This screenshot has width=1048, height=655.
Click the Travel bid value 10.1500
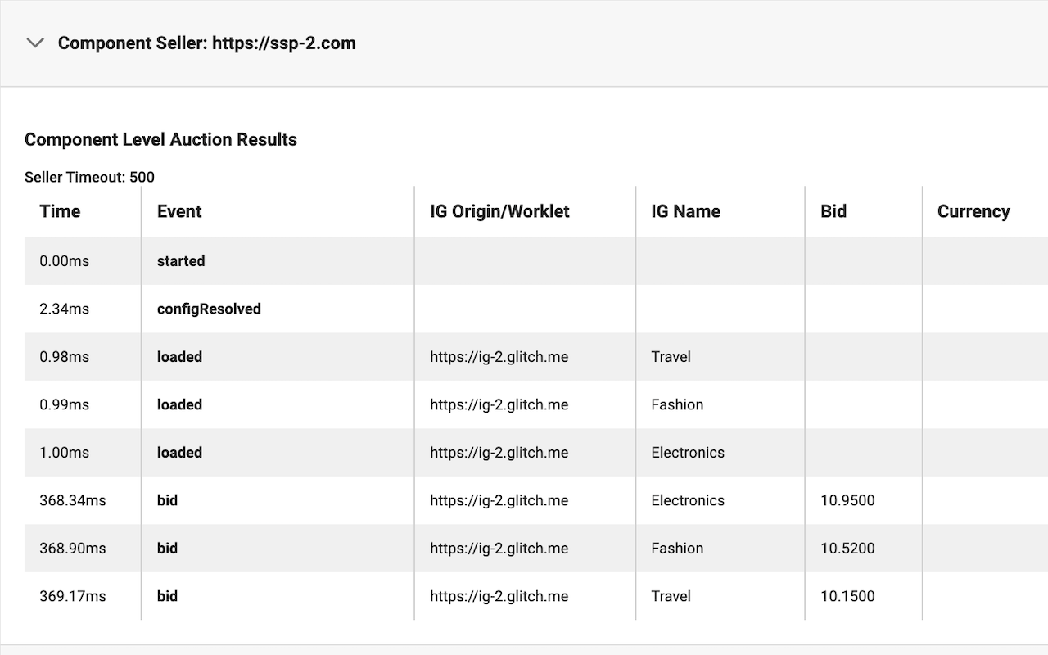tap(847, 596)
